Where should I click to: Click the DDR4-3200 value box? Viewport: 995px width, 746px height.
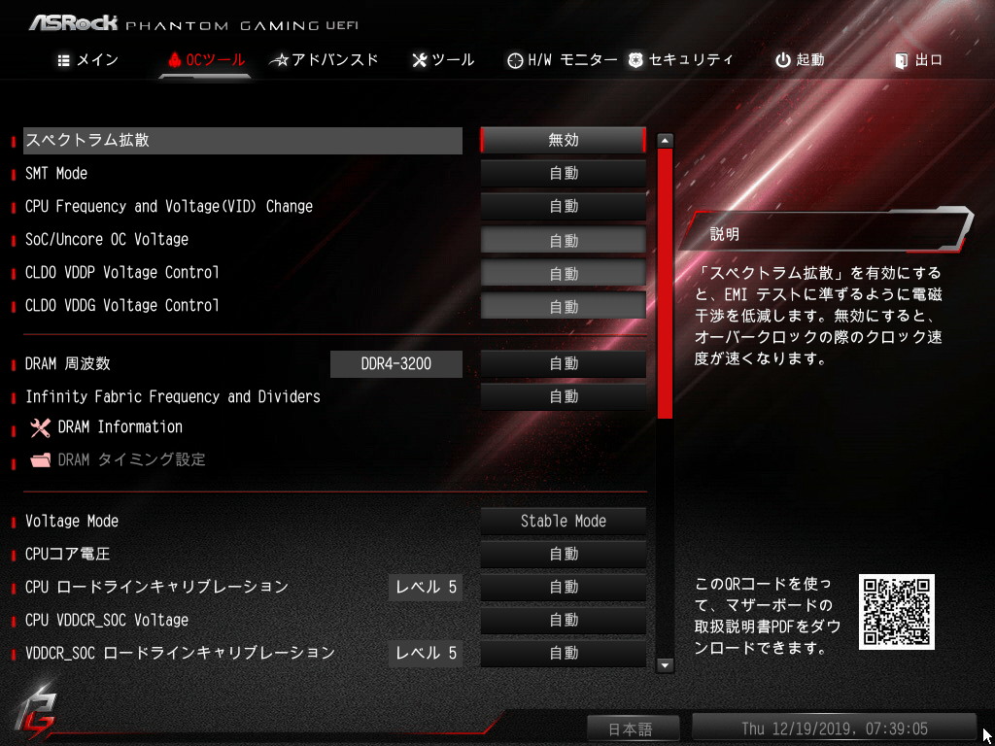(396, 364)
